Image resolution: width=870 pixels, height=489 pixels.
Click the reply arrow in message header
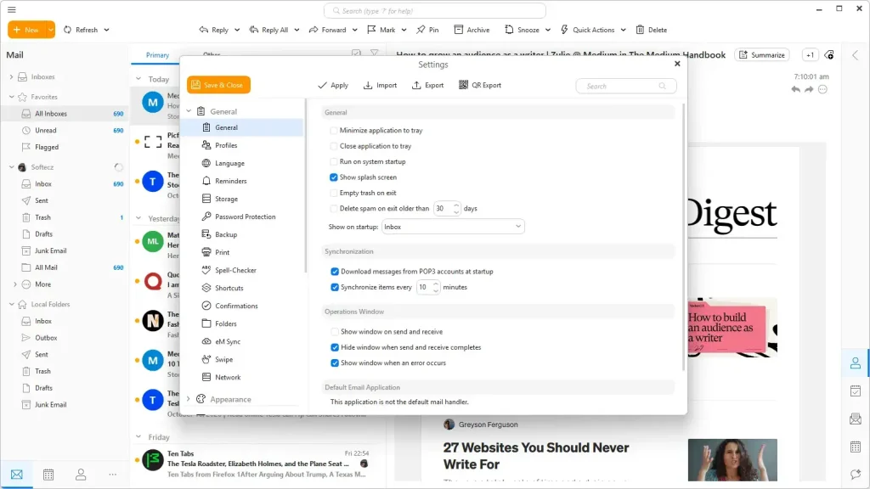795,89
